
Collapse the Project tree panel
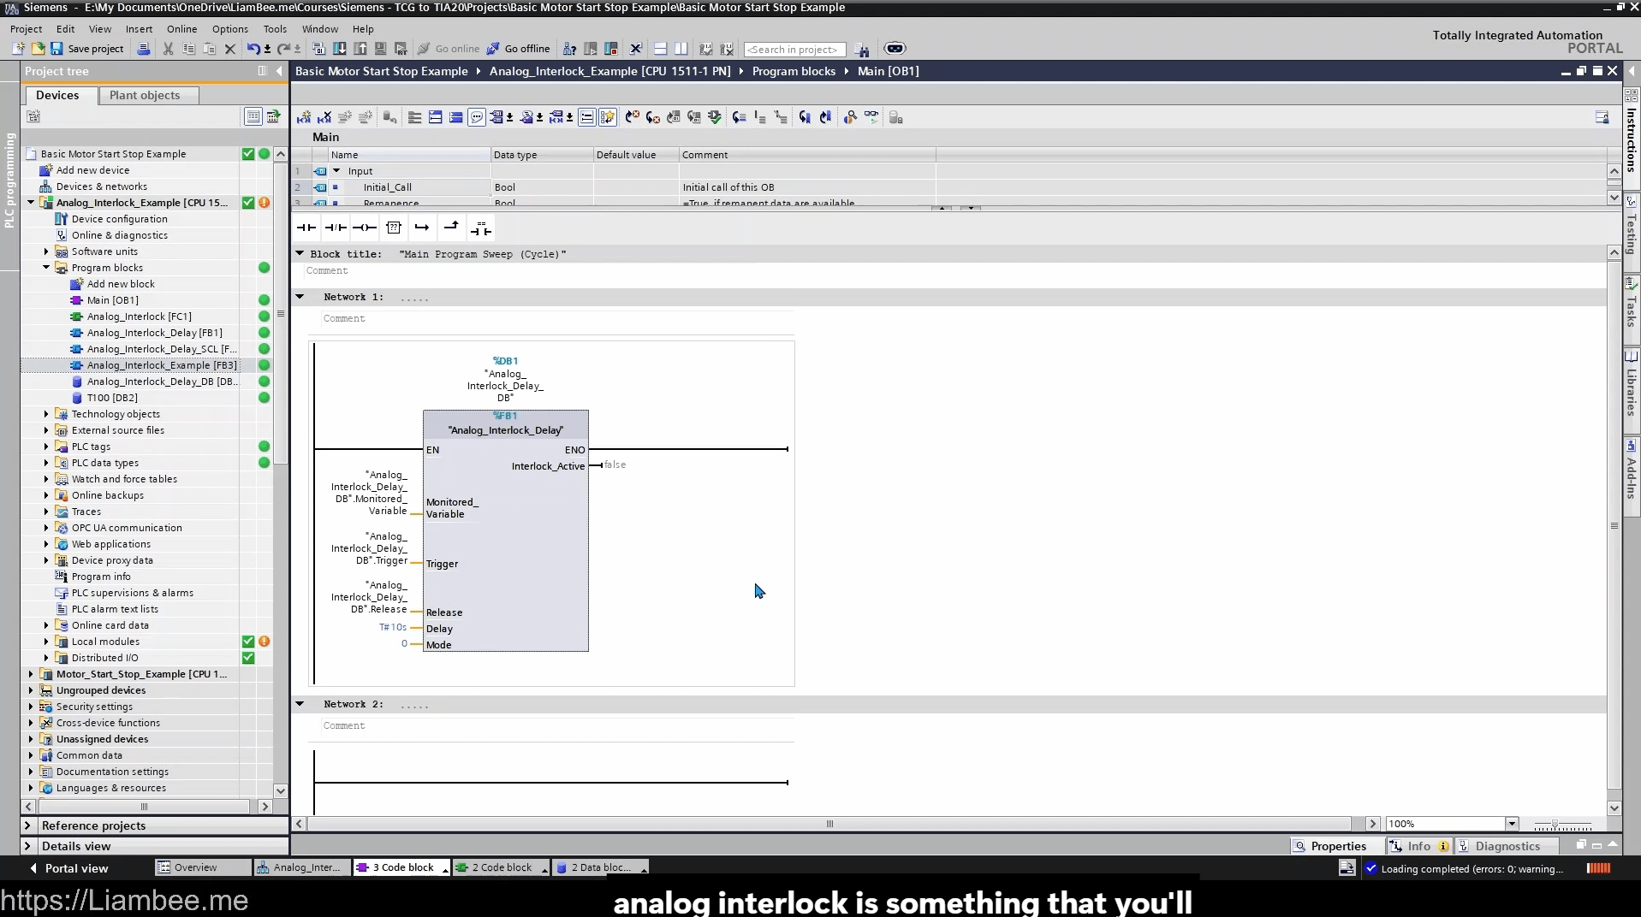pyautogui.click(x=279, y=71)
